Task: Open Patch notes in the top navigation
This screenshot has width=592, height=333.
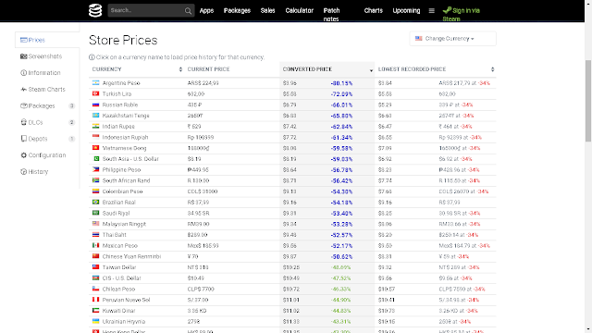Action: [331, 15]
